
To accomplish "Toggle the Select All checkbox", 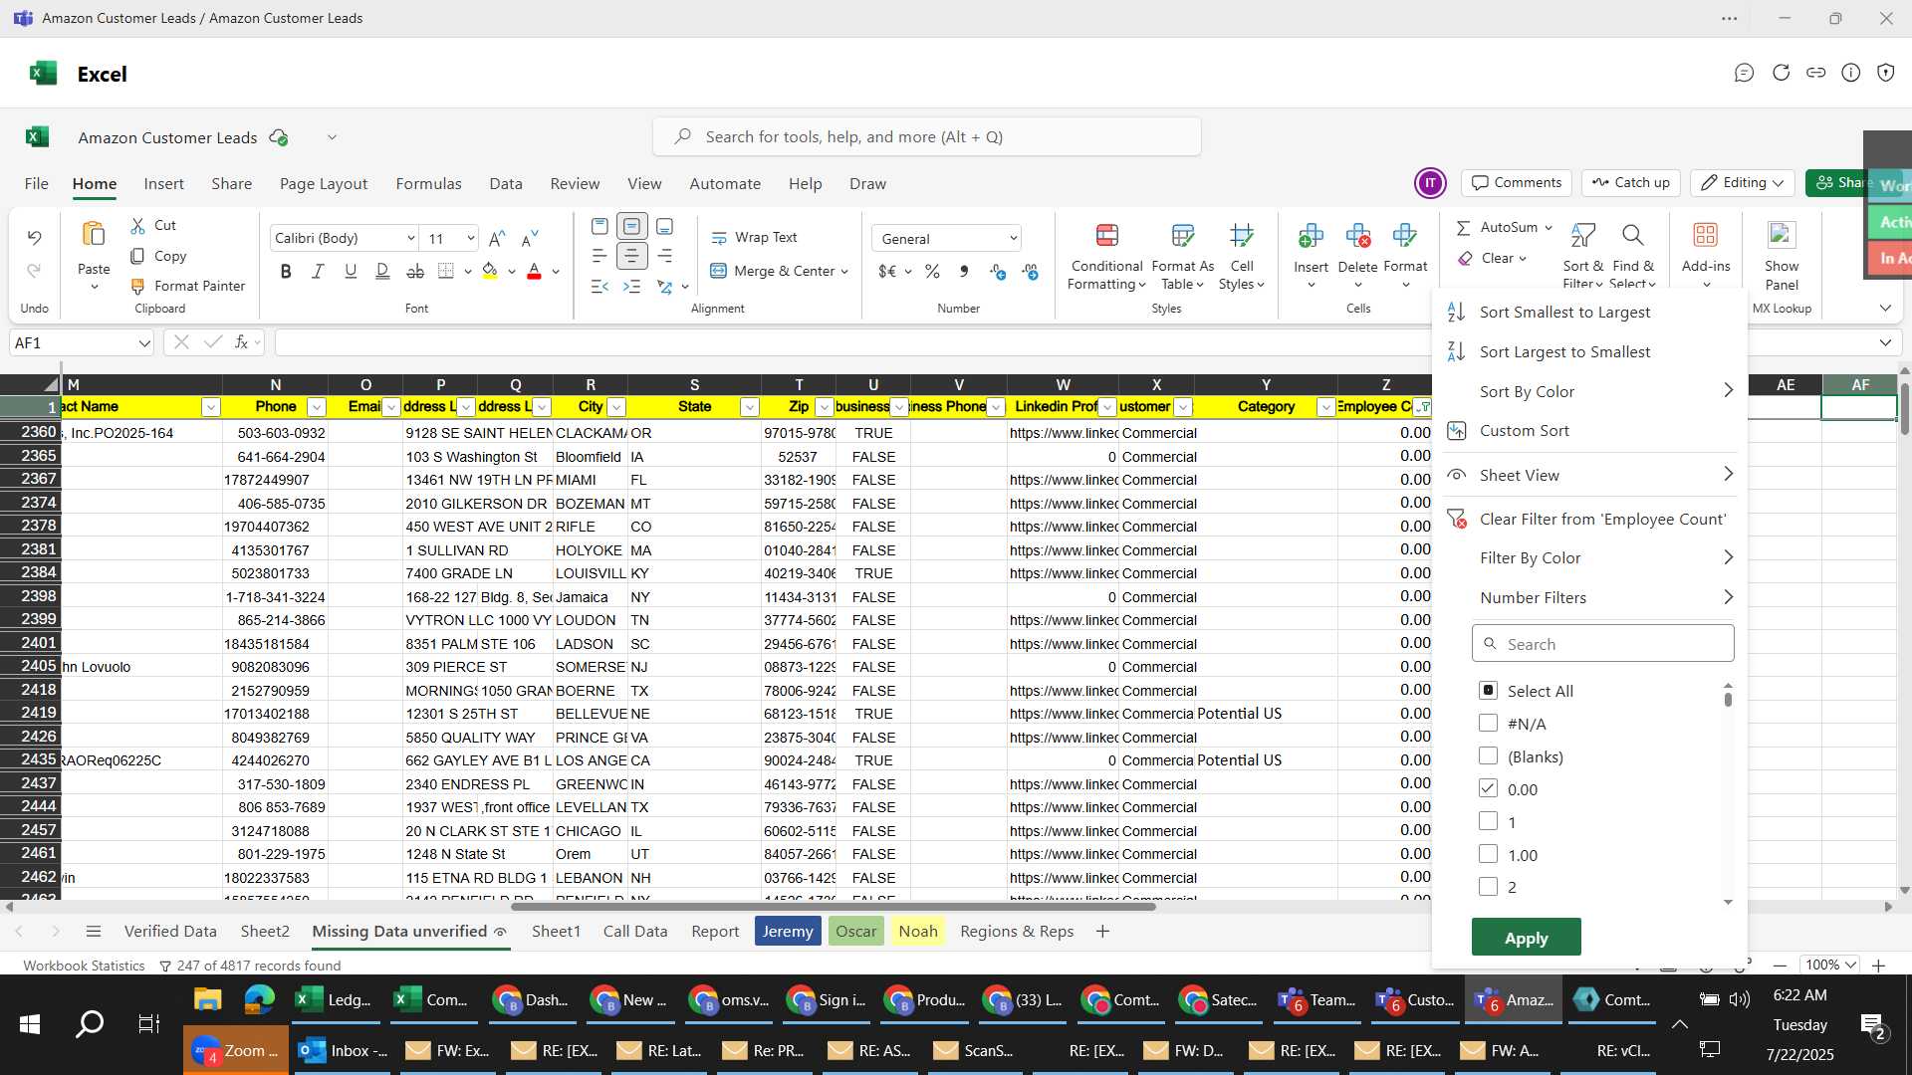I will (x=1488, y=690).
